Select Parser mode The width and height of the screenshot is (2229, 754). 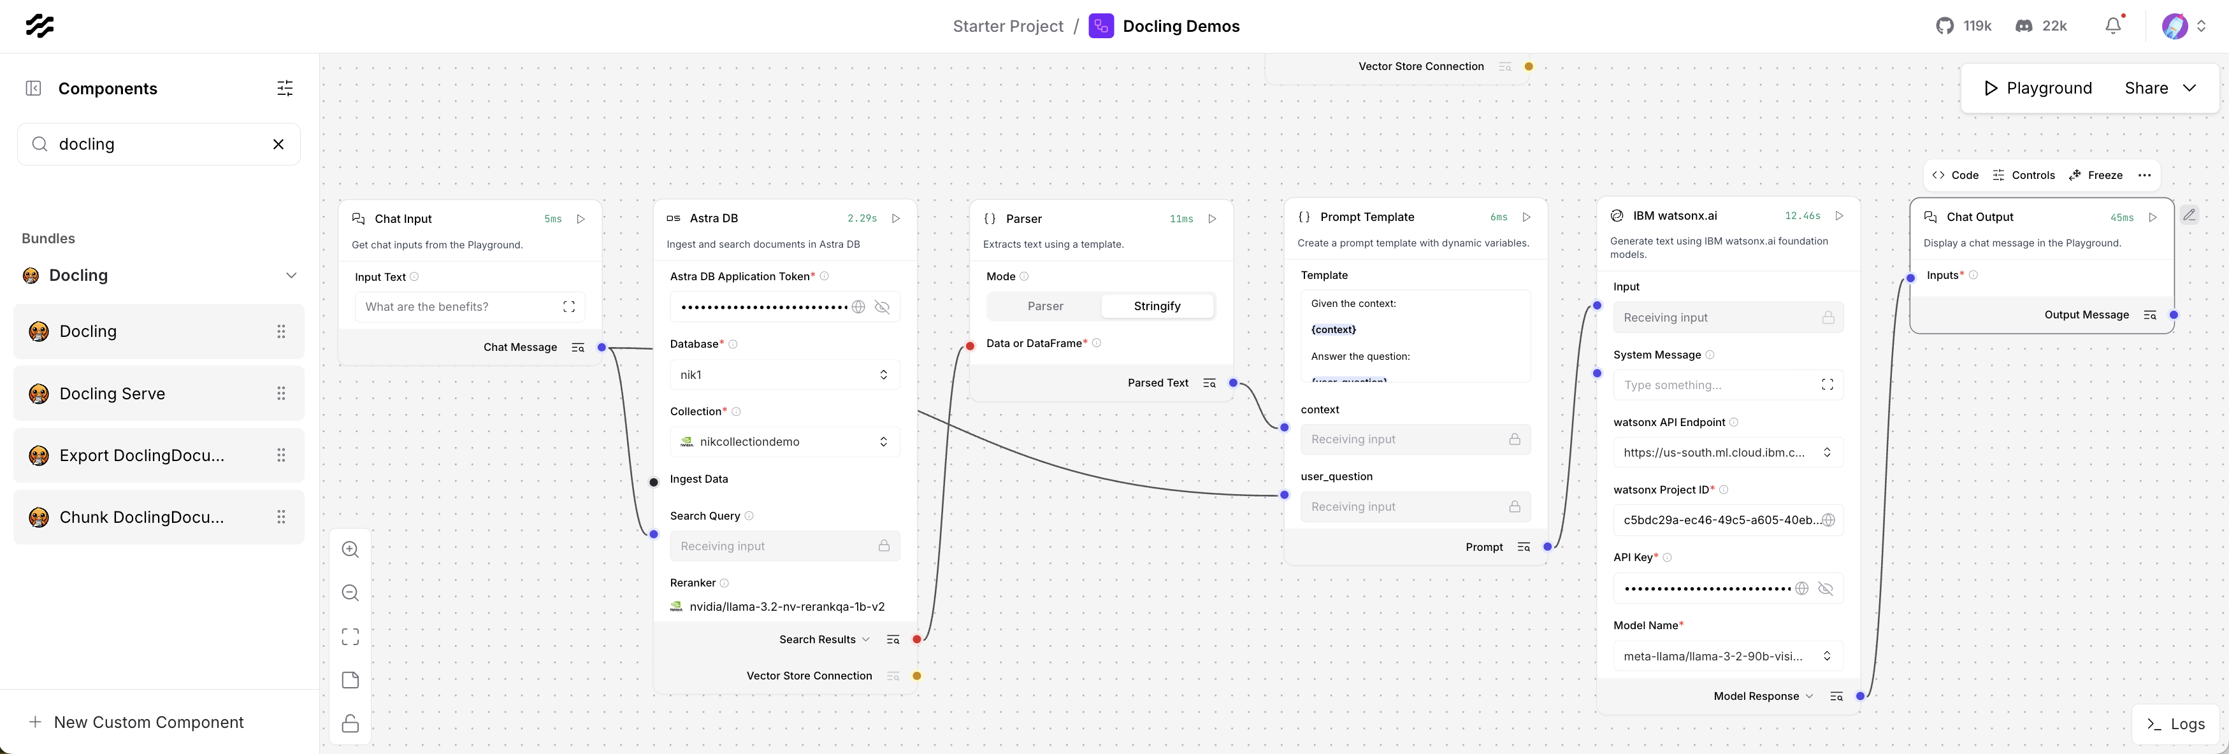point(1045,306)
